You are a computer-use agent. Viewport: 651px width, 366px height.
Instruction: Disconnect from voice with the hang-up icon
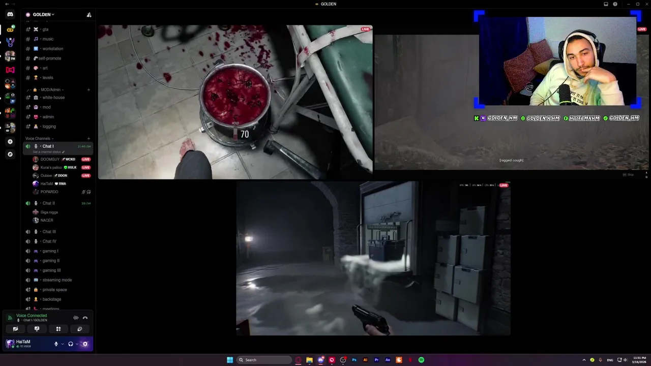(85, 318)
